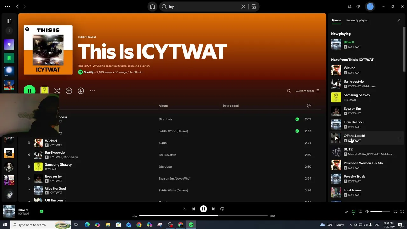Open the Lyrics microphone icon
407x229 pixels.
[x=347, y=212]
